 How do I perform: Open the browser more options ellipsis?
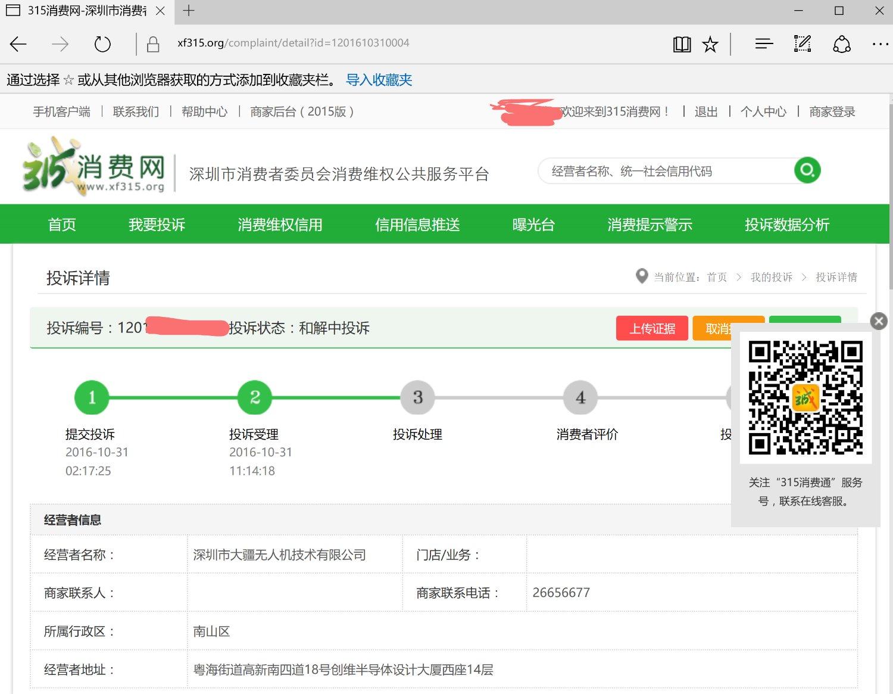click(880, 44)
